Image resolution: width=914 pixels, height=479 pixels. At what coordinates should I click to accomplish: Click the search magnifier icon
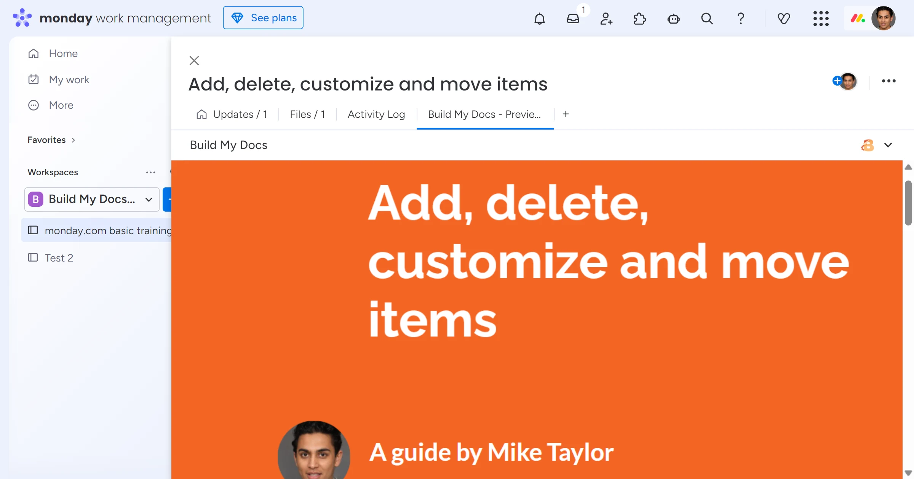707,18
